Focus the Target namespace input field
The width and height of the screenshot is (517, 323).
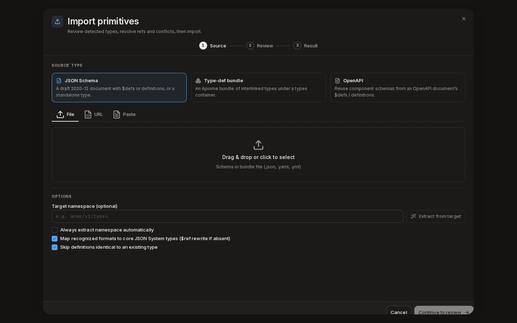click(x=228, y=216)
